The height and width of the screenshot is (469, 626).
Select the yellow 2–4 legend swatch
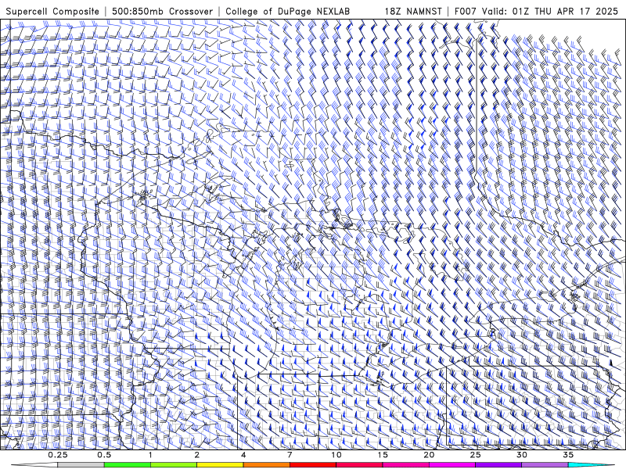click(220, 465)
